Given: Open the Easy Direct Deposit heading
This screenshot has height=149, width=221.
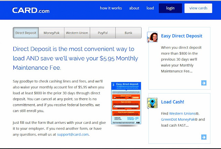Looking at the screenshot, I should pos(182,36).
